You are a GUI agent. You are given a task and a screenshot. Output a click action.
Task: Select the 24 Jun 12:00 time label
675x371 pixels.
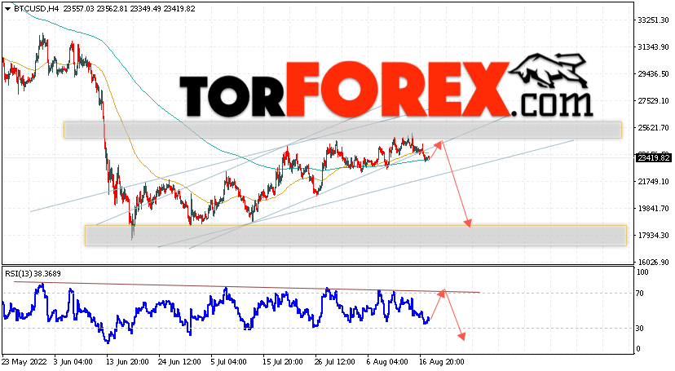pyautogui.click(x=179, y=362)
